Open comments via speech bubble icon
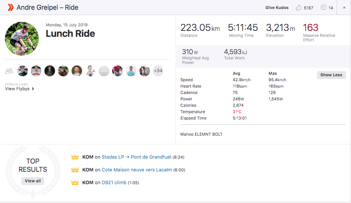351x203 pixels. click(x=323, y=8)
